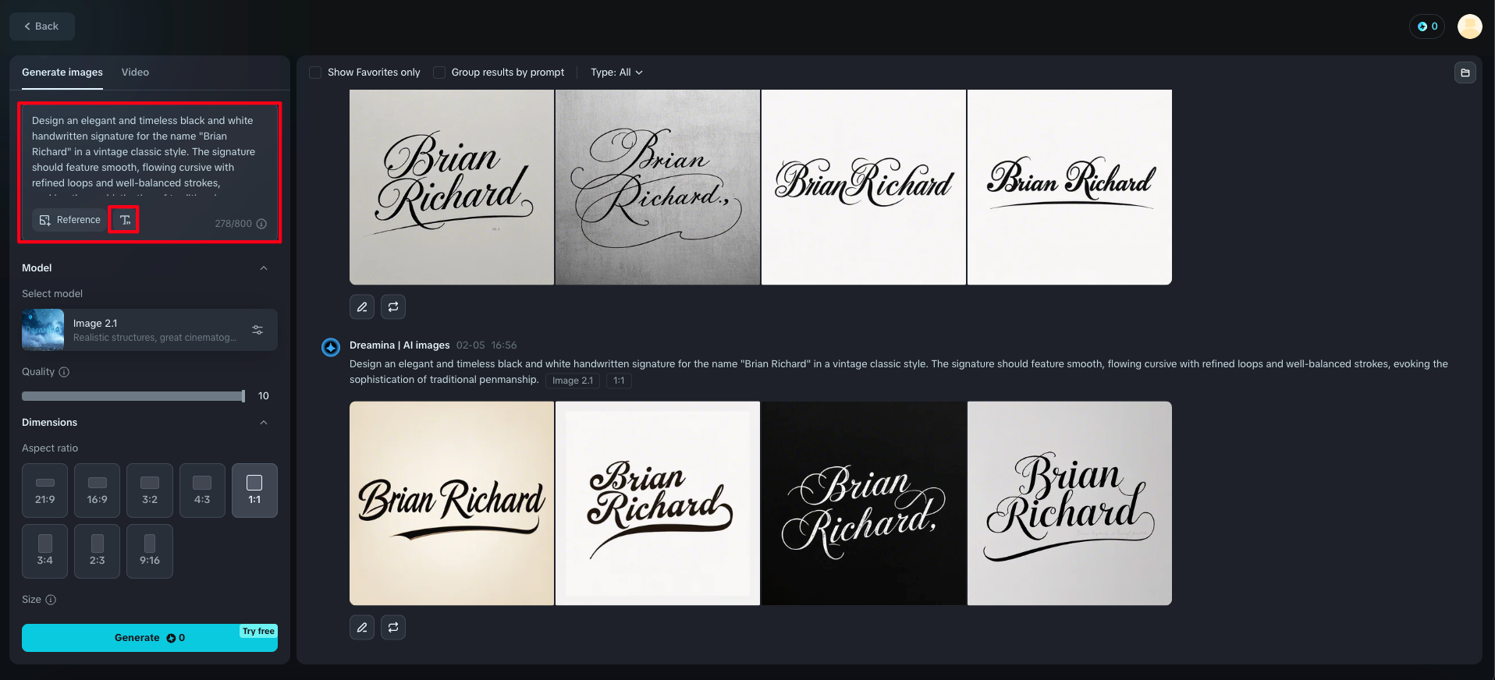Image resolution: width=1495 pixels, height=680 pixels.
Task: Open the model settings sliders icon
Action: click(257, 330)
